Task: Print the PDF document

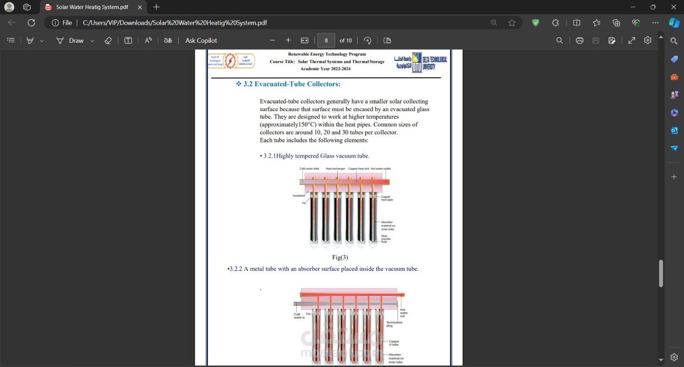Action: (579, 40)
